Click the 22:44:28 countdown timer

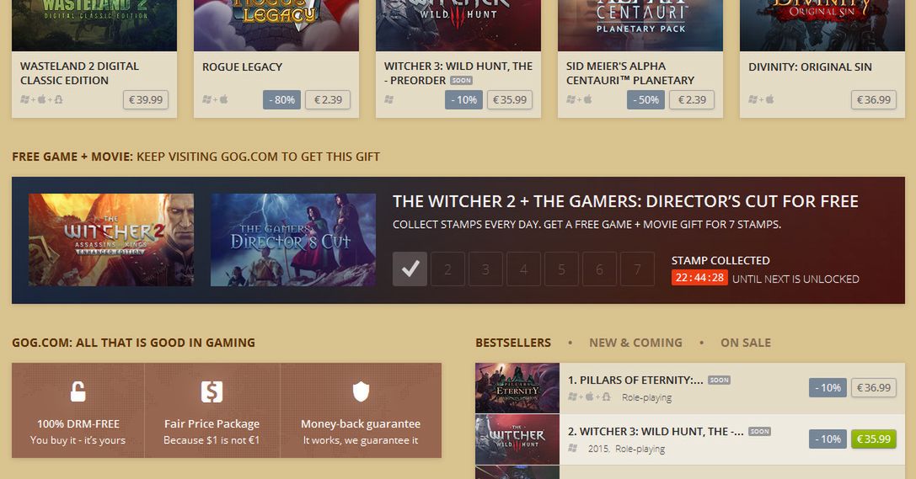point(699,278)
